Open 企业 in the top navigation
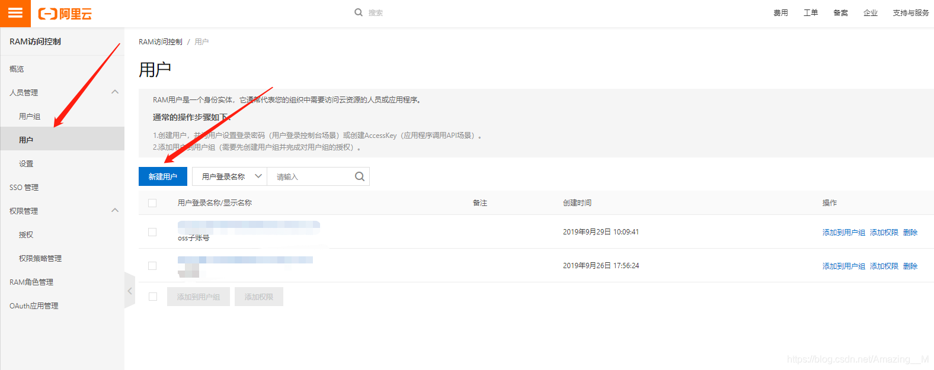Screen dimensions: 934x370 tap(871, 13)
